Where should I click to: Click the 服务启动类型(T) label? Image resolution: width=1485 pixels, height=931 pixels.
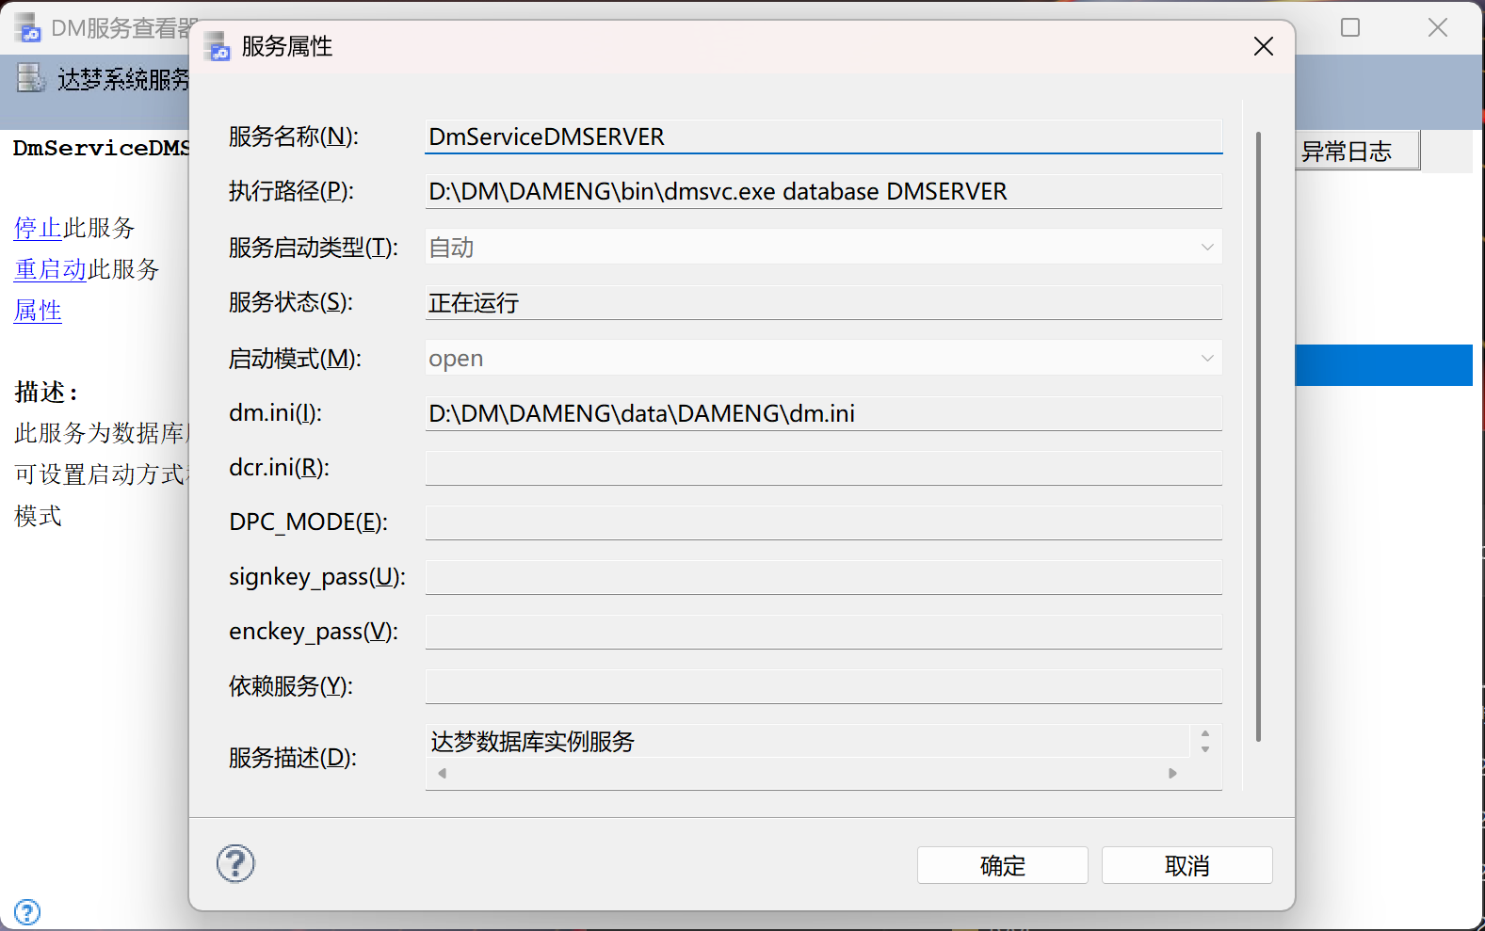[314, 248]
